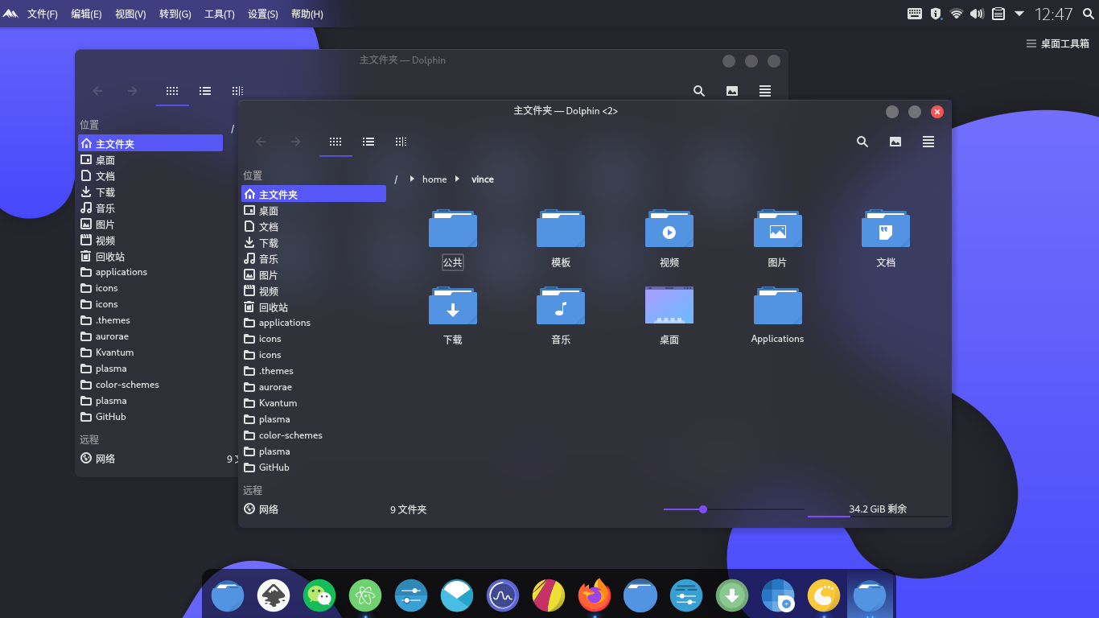Viewport: 1099px width, 618px height.
Task: Open search in background Dolphin window
Action: click(x=699, y=91)
